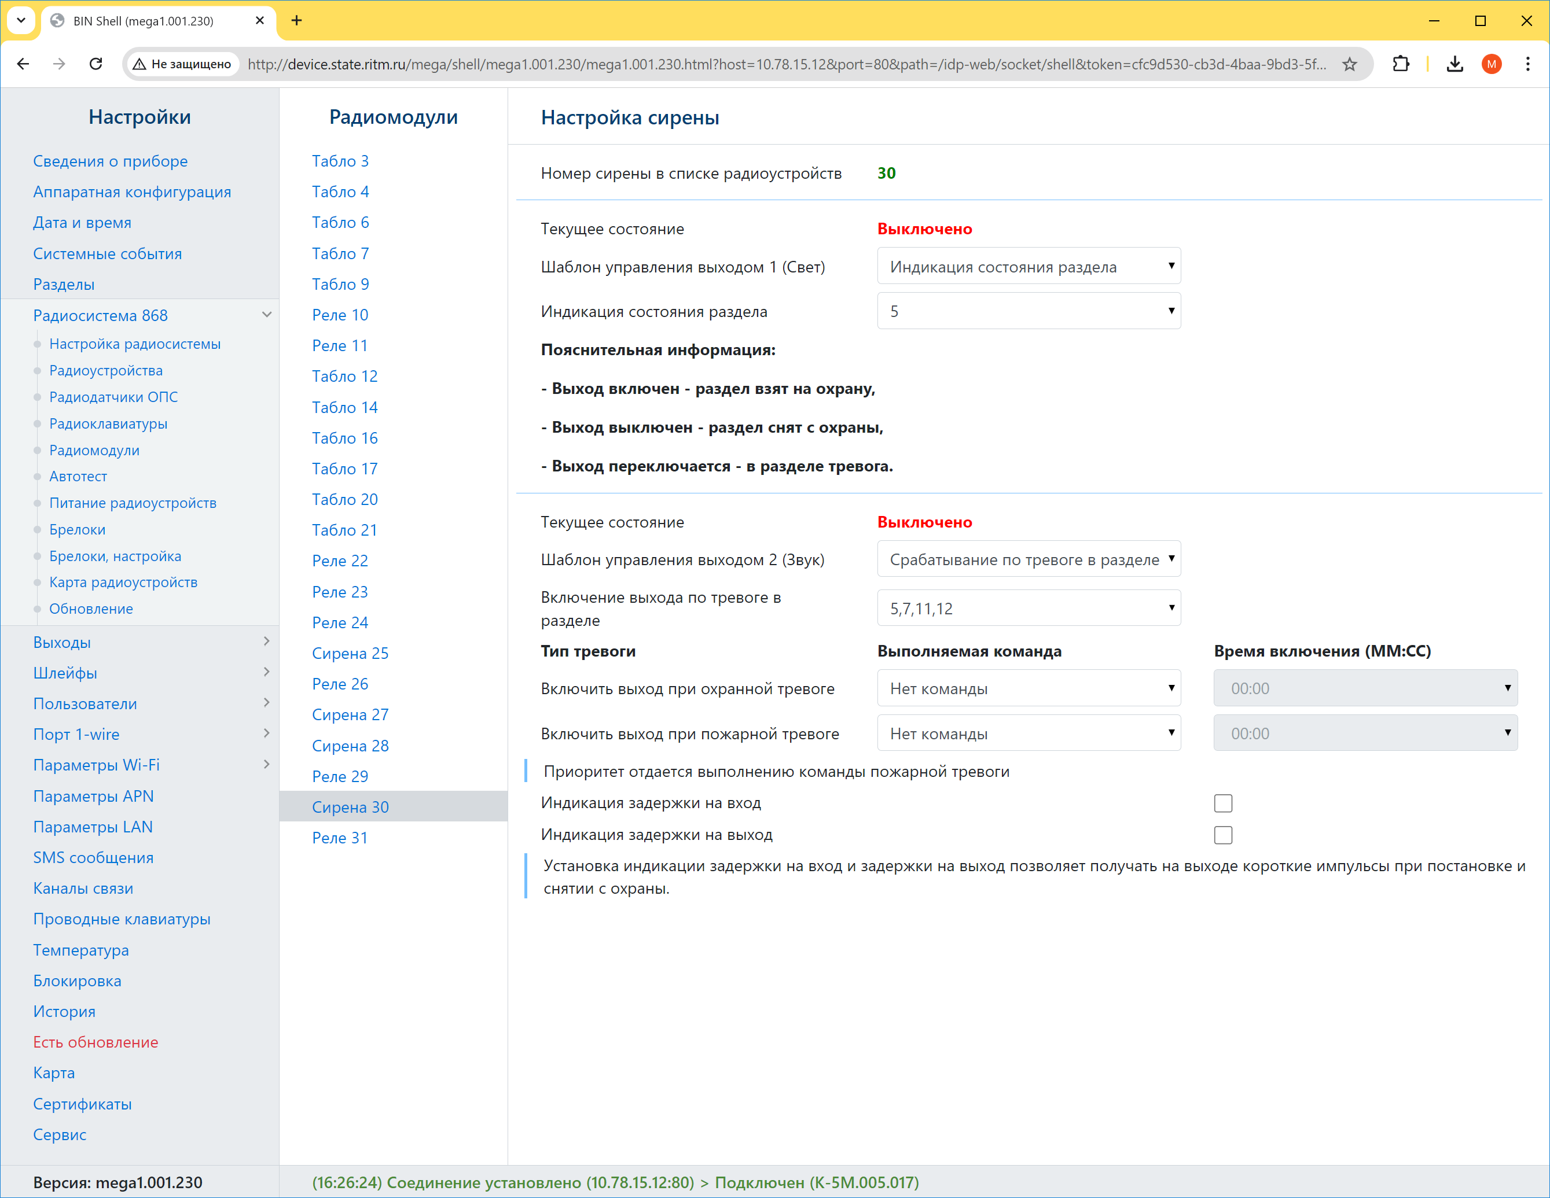Select Реле 31 radio module
This screenshot has height=1198, width=1550.
point(340,838)
